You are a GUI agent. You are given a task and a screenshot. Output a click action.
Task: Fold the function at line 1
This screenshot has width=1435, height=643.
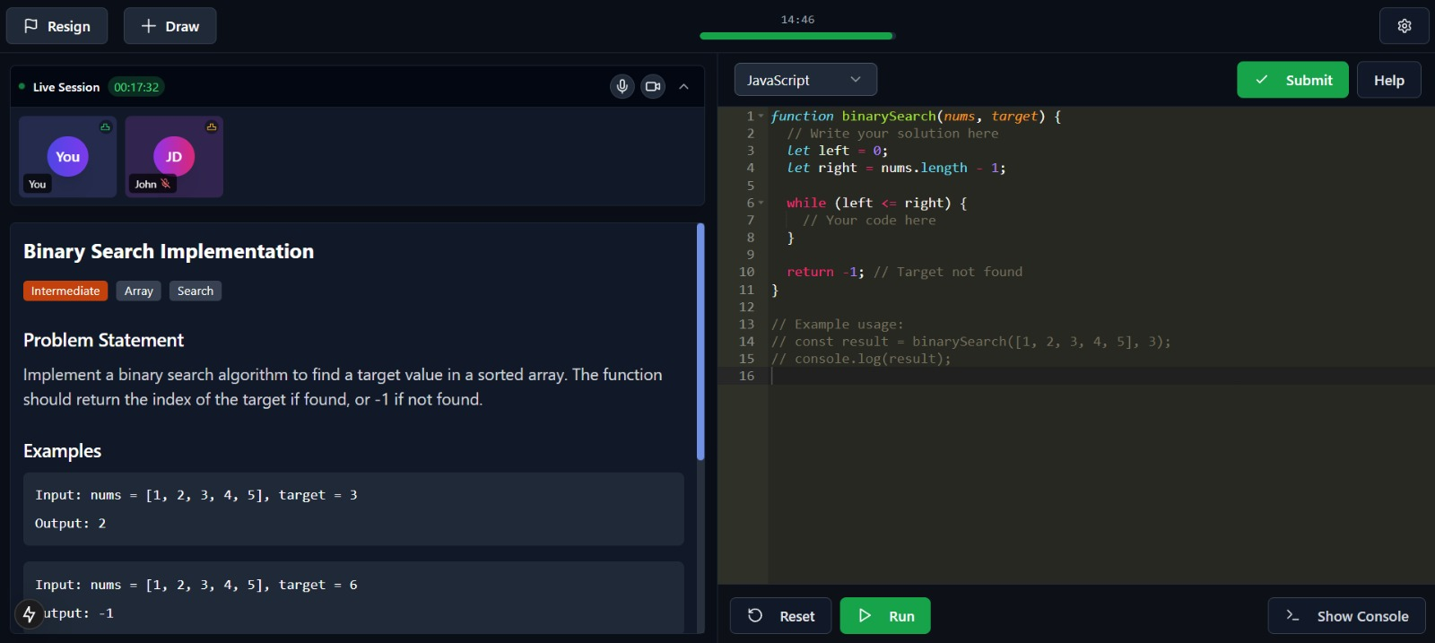761,117
